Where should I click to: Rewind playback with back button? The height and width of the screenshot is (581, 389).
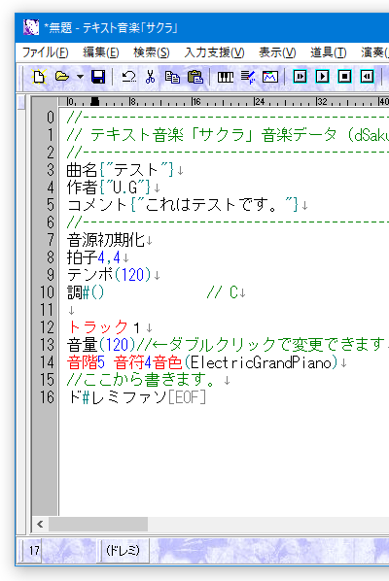click(367, 77)
